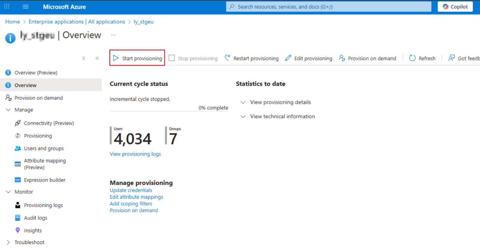Toggle the Stop provisioning square box
This screenshot has height=248, width=480.
(x=172, y=58)
